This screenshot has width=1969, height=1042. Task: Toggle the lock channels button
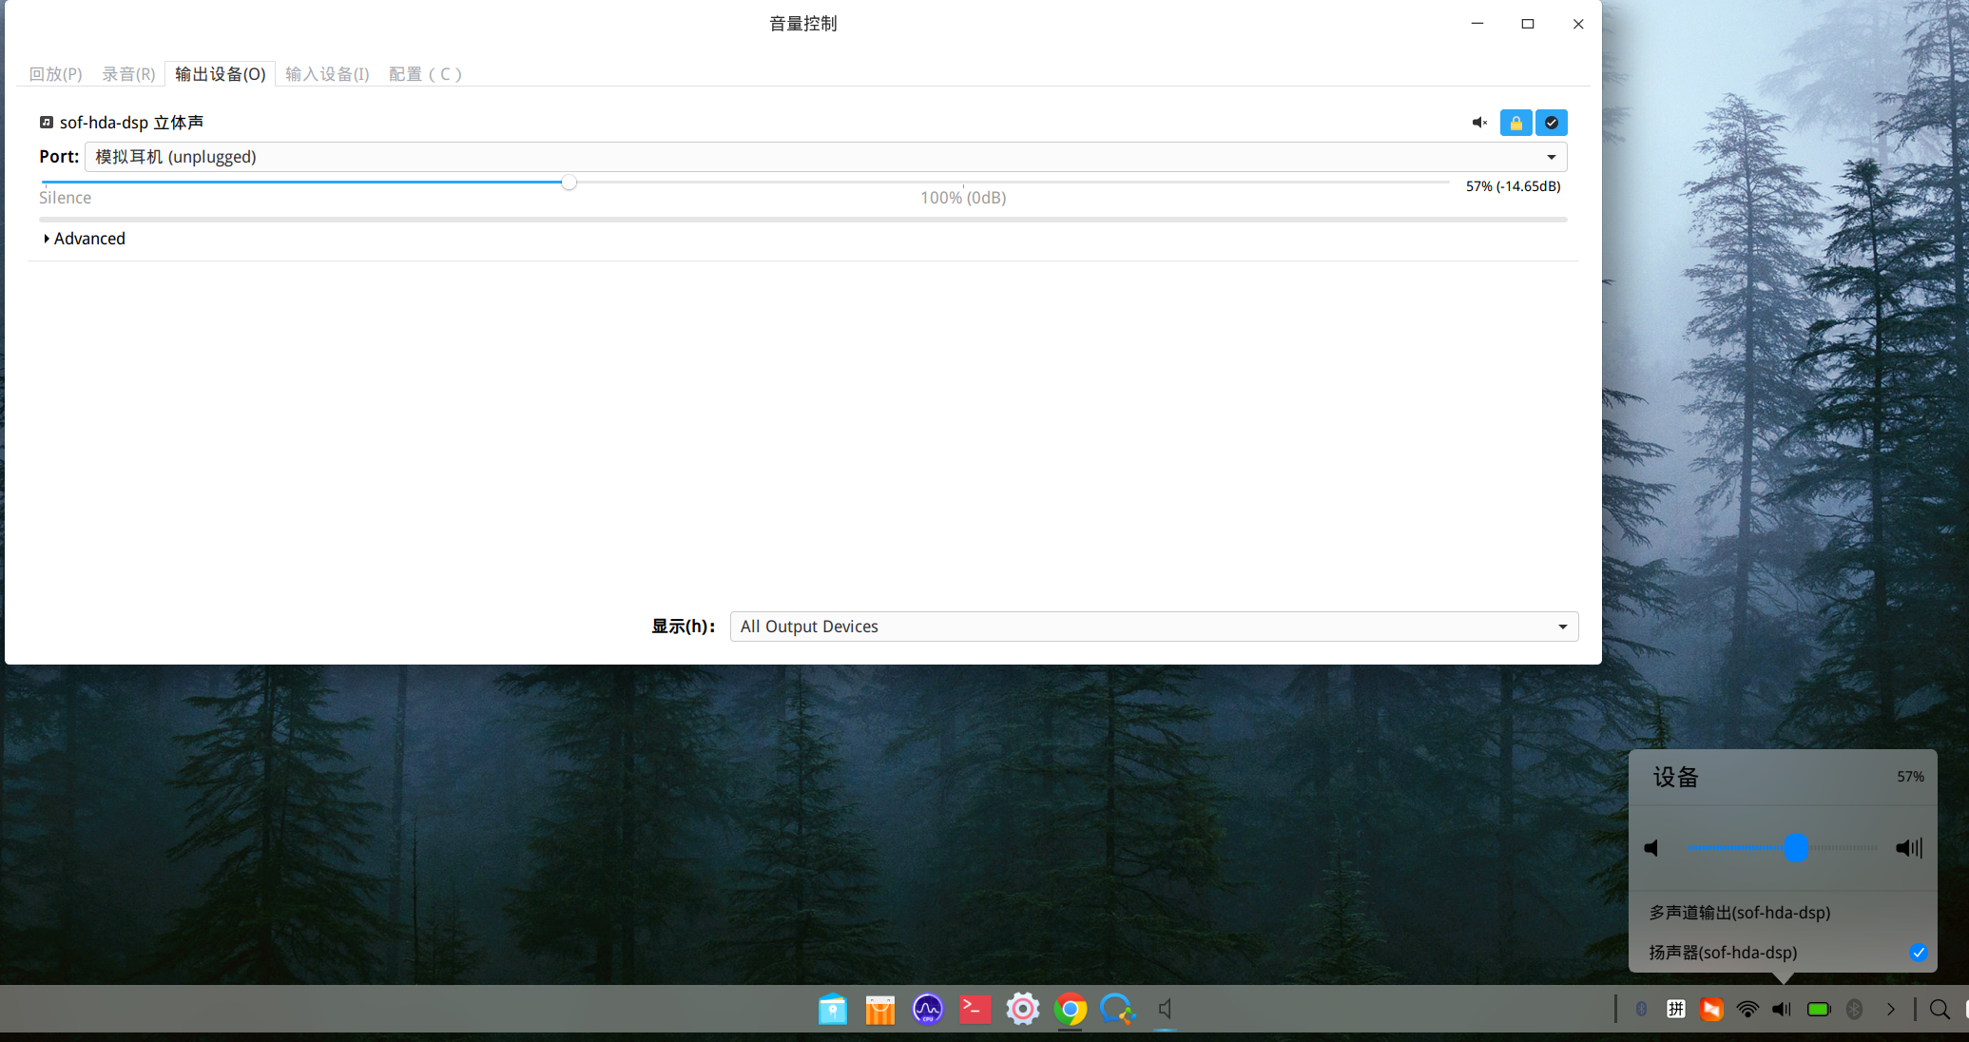[1515, 123]
